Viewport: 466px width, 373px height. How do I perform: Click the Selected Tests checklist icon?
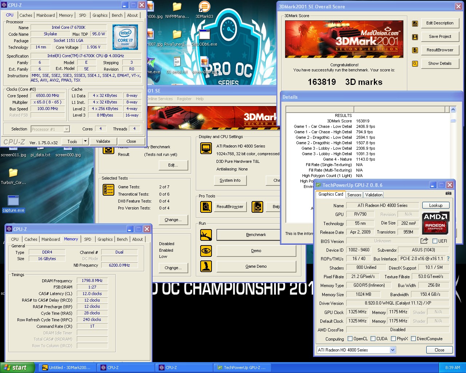108,190
